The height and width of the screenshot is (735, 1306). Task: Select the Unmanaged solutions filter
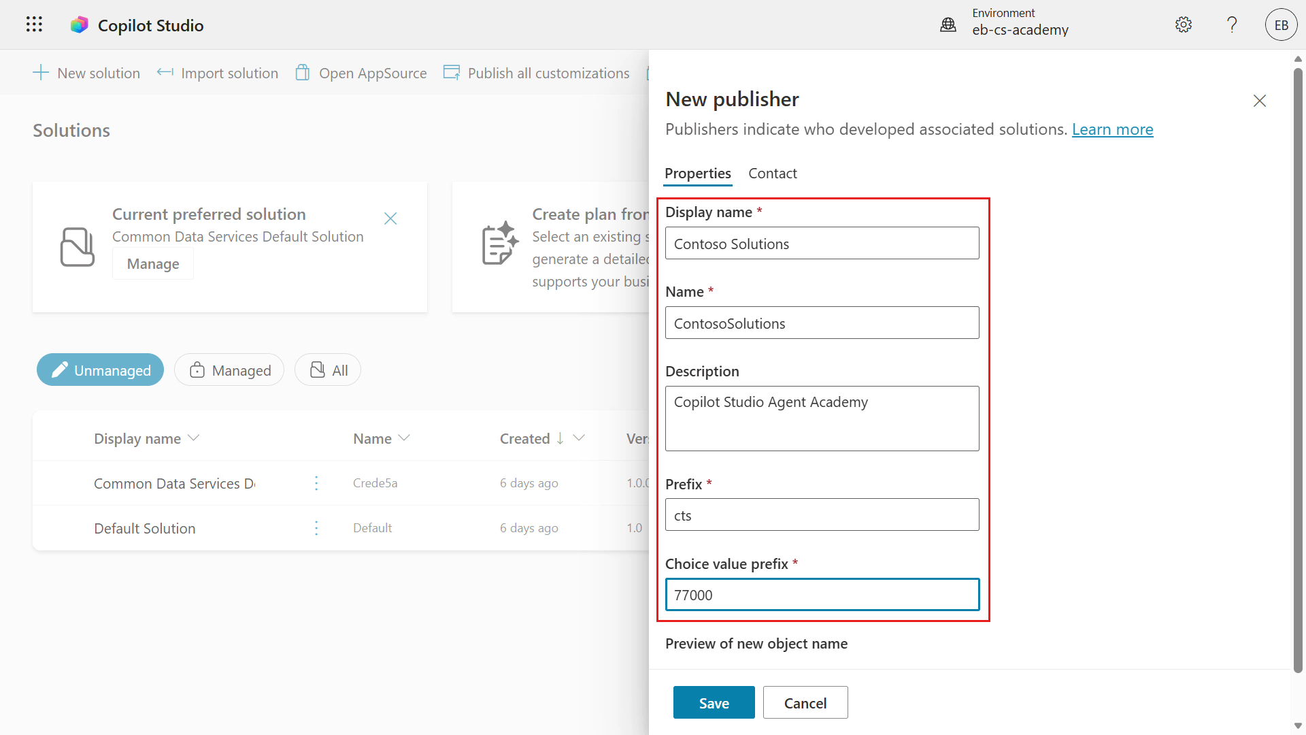pyautogui.click(x=100, y=370)
